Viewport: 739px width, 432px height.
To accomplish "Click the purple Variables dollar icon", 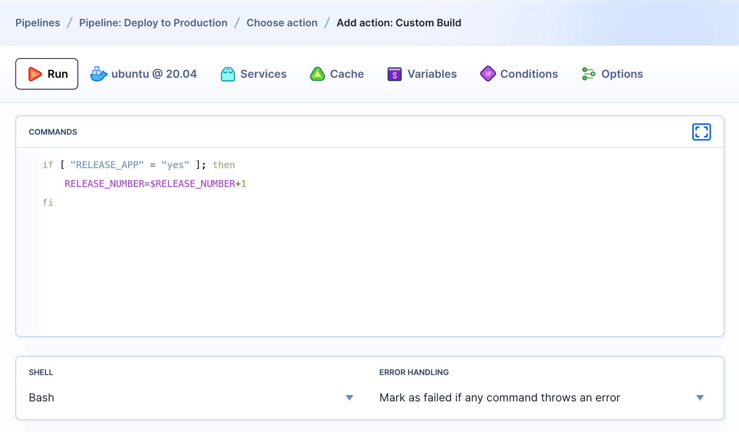I will [394, 74].
